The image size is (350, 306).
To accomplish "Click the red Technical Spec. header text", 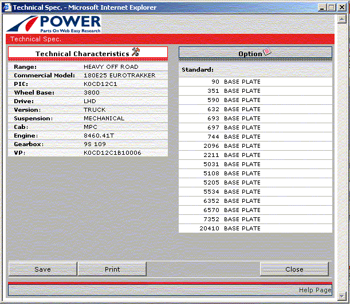I will [36, 39].
